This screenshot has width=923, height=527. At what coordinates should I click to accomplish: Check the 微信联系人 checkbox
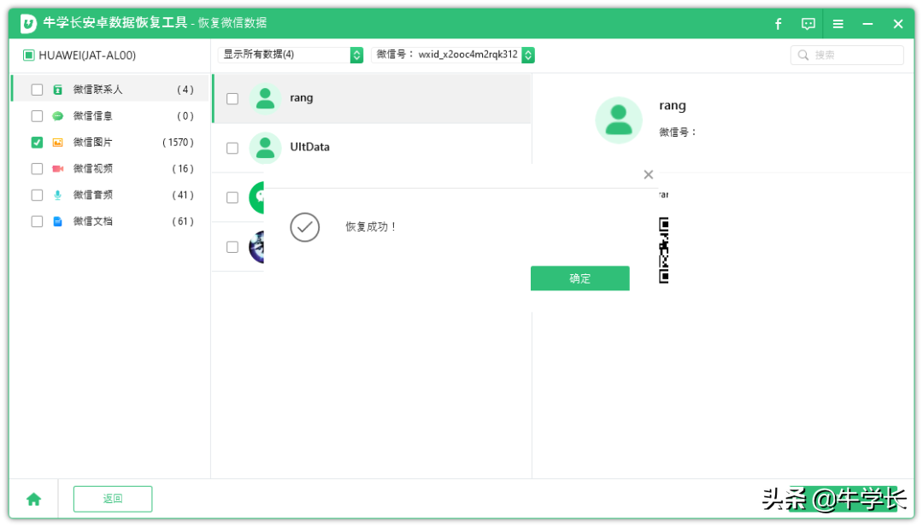click(37, 90)
